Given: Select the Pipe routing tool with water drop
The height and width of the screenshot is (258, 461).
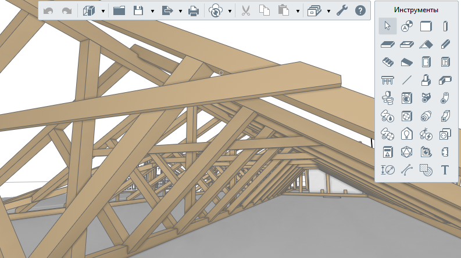Looking at the screenshot, I should [388, 116].
